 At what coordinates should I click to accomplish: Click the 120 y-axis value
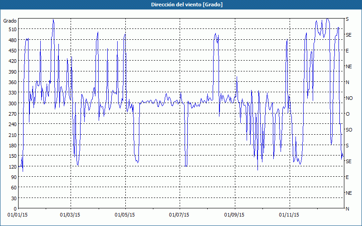tap(13, 167)
